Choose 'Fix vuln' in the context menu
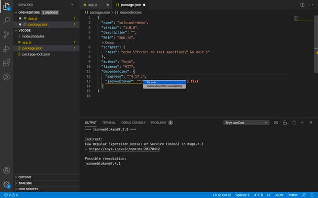Image resolution: width=318 pixels, height=198 pixels. (164, 82)
